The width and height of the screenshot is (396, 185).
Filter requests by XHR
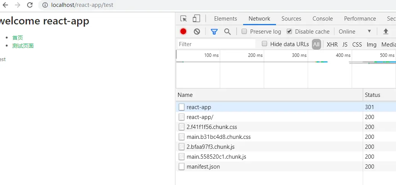tap(332, 45)
